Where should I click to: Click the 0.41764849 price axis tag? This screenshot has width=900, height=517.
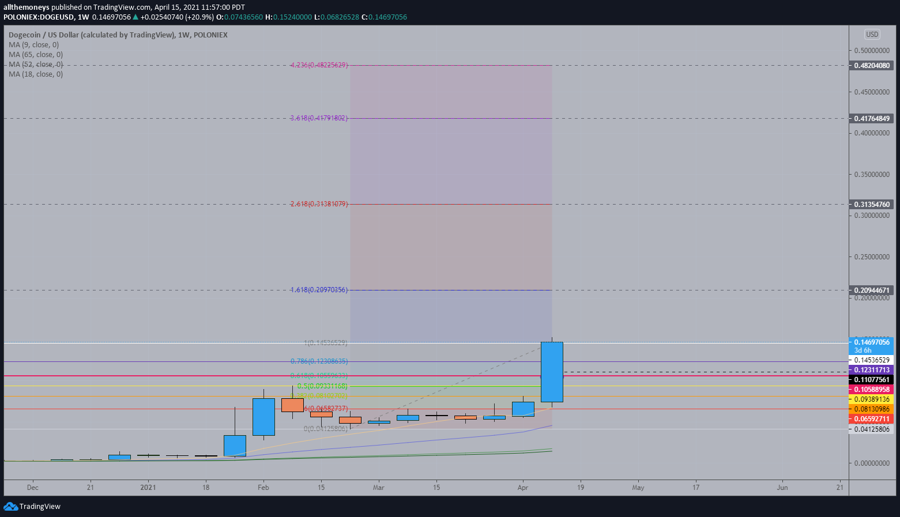(871, 119)
